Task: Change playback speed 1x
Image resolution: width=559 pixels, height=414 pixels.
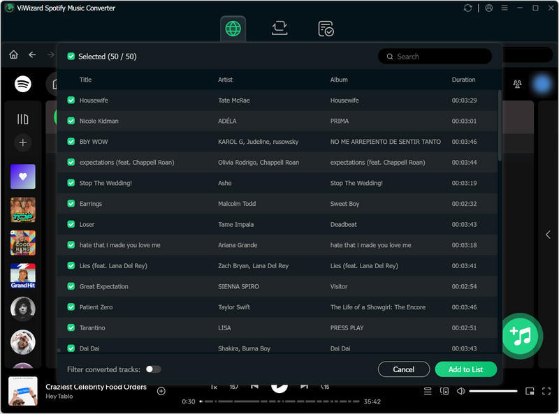Action: coord(214,387)
